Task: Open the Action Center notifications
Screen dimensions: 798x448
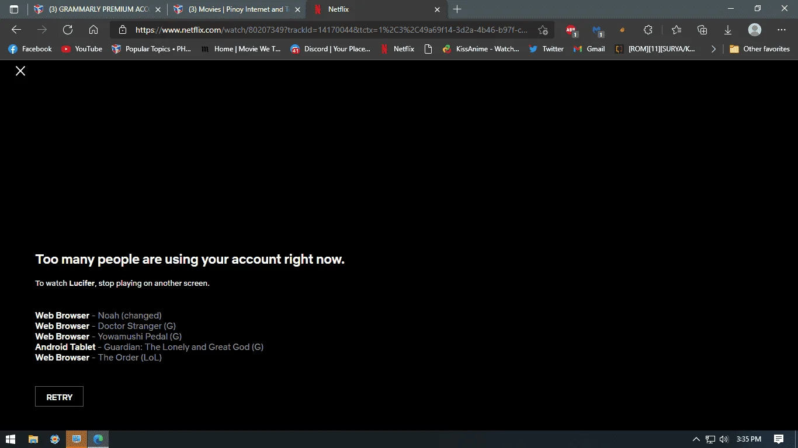Action: coord(779,439)
